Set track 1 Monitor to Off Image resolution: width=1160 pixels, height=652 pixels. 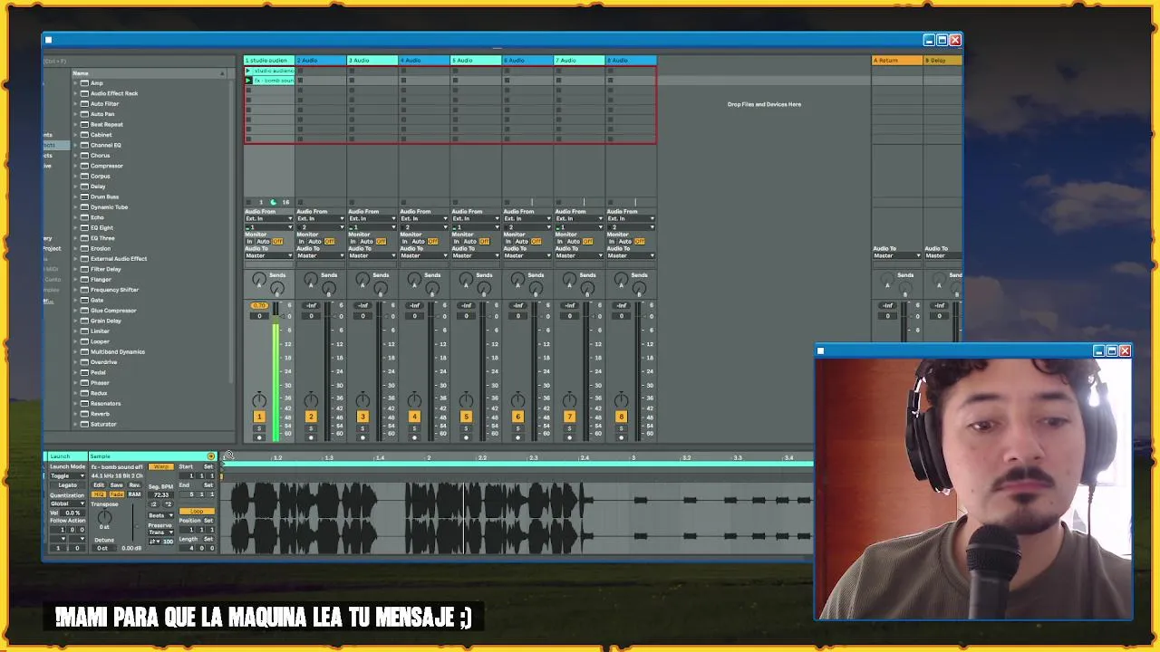[x=277, y=242]
